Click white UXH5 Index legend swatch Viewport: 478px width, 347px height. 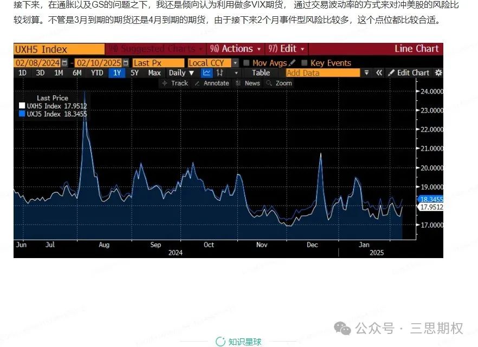click(x=22, y=106)
